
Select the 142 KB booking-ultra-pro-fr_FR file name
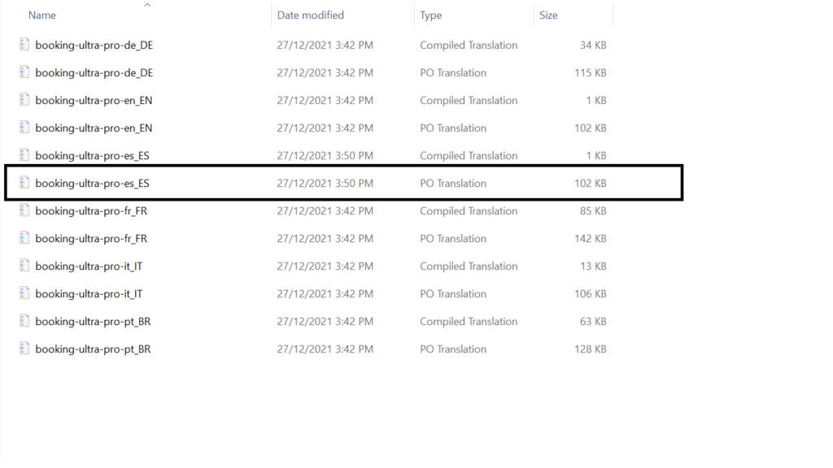(x=91, y=238)
